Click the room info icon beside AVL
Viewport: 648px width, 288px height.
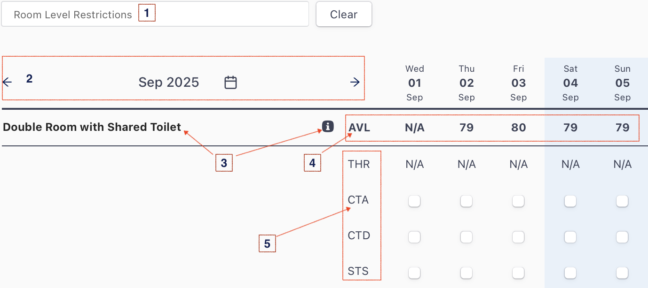[328, 126]
